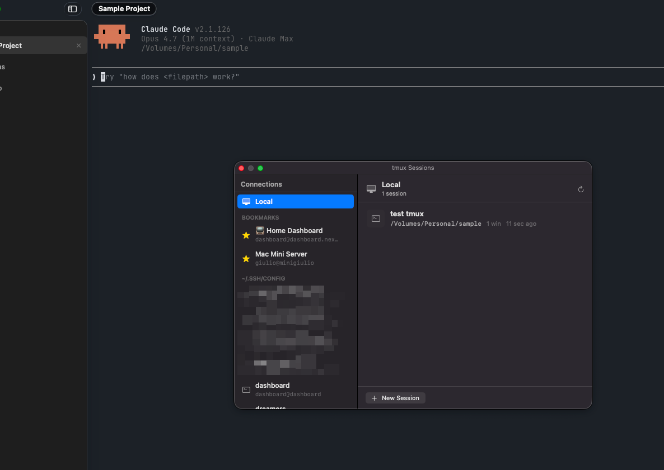664x470 pixels.
Task: Click the terminal icon beside dashboard host
Action: [x=246, y=390]
